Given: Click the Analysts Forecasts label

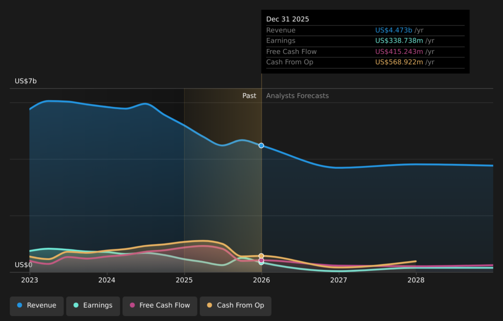Looking at the screenshot, I should pyautogui.click(x=297, y=96).
